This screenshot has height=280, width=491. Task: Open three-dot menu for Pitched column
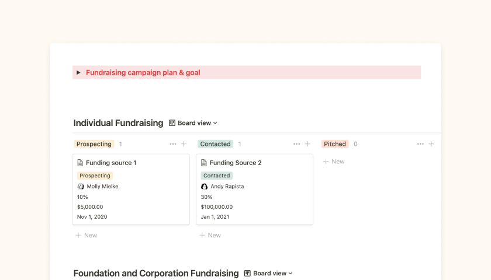420,144
